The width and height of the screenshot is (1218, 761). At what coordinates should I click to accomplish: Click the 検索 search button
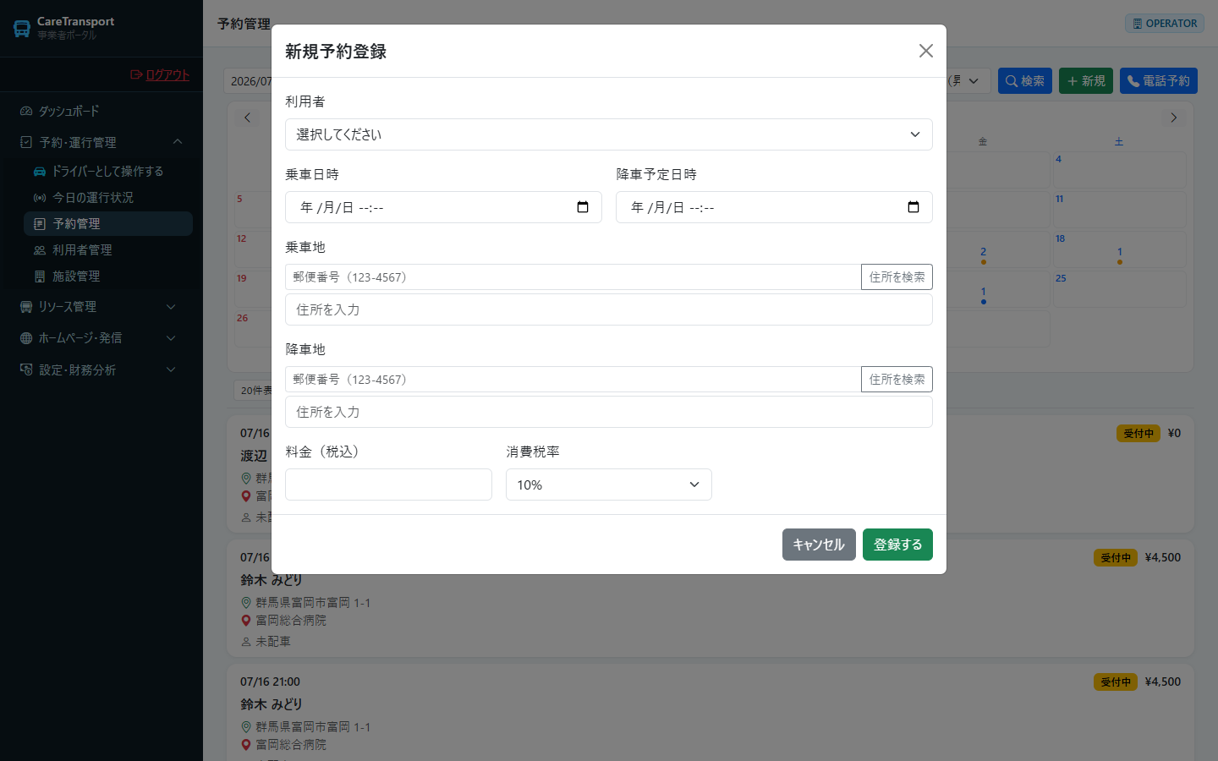[1025, 81]
